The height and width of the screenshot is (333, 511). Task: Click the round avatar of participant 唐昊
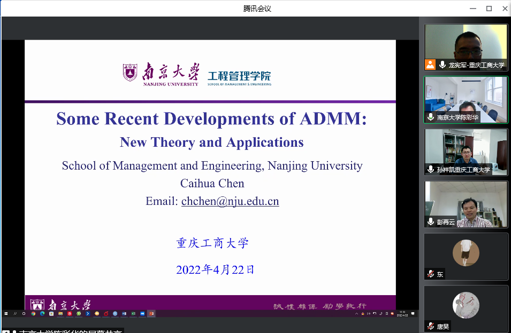466,305
